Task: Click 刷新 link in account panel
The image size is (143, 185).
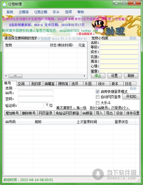Action: coord(133,88)
